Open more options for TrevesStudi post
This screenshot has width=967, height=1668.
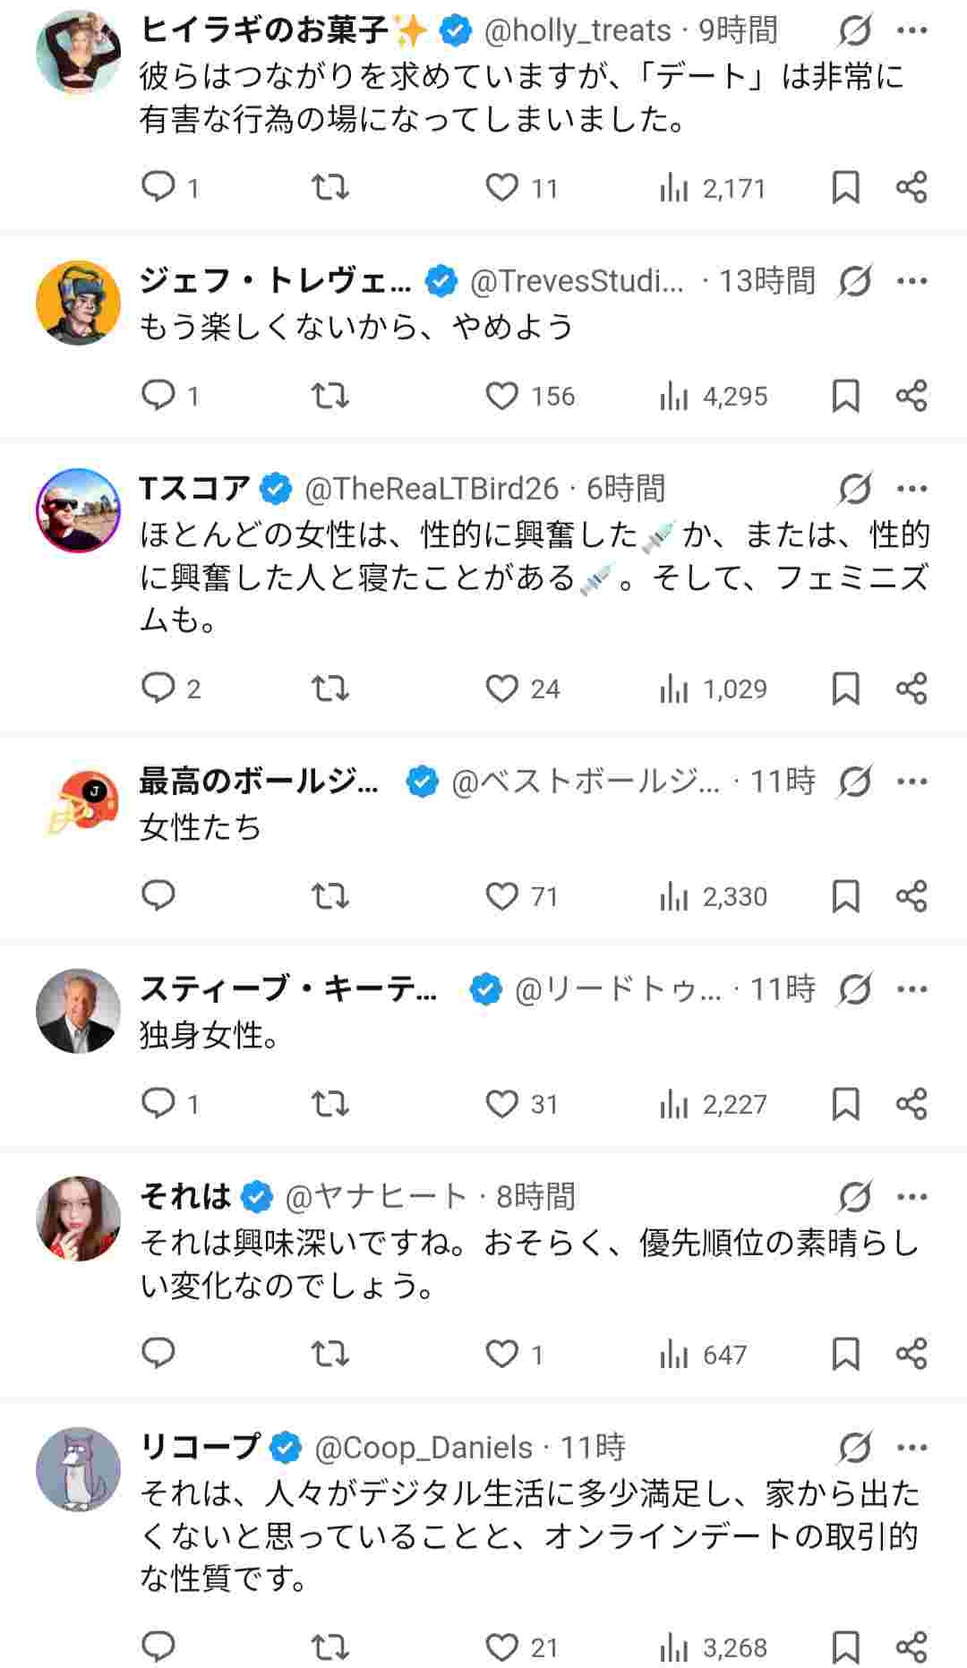(x=911, y=281)
